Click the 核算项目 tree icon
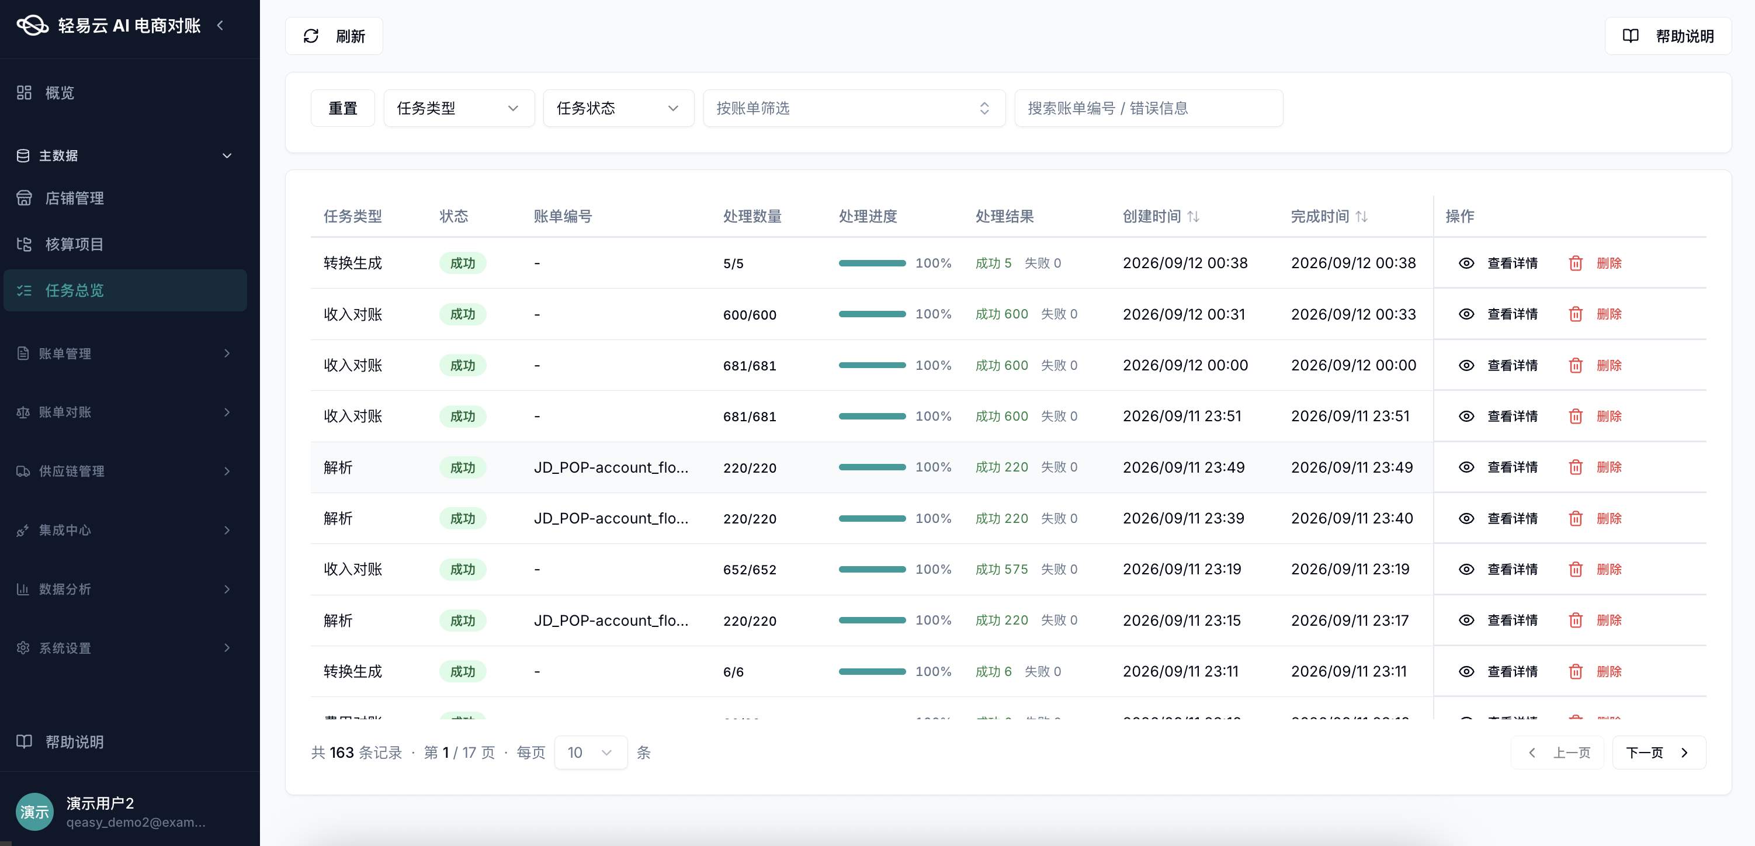The height and width of the screenshot is (846, 1755). (x=25, y=245)
